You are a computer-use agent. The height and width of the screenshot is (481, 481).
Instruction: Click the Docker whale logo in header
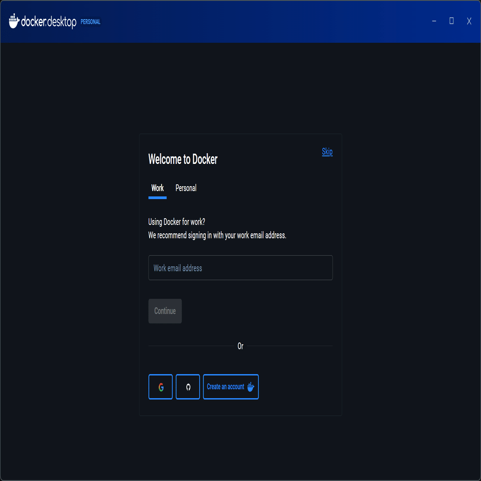pyautogui.click(x=14, y=21)
